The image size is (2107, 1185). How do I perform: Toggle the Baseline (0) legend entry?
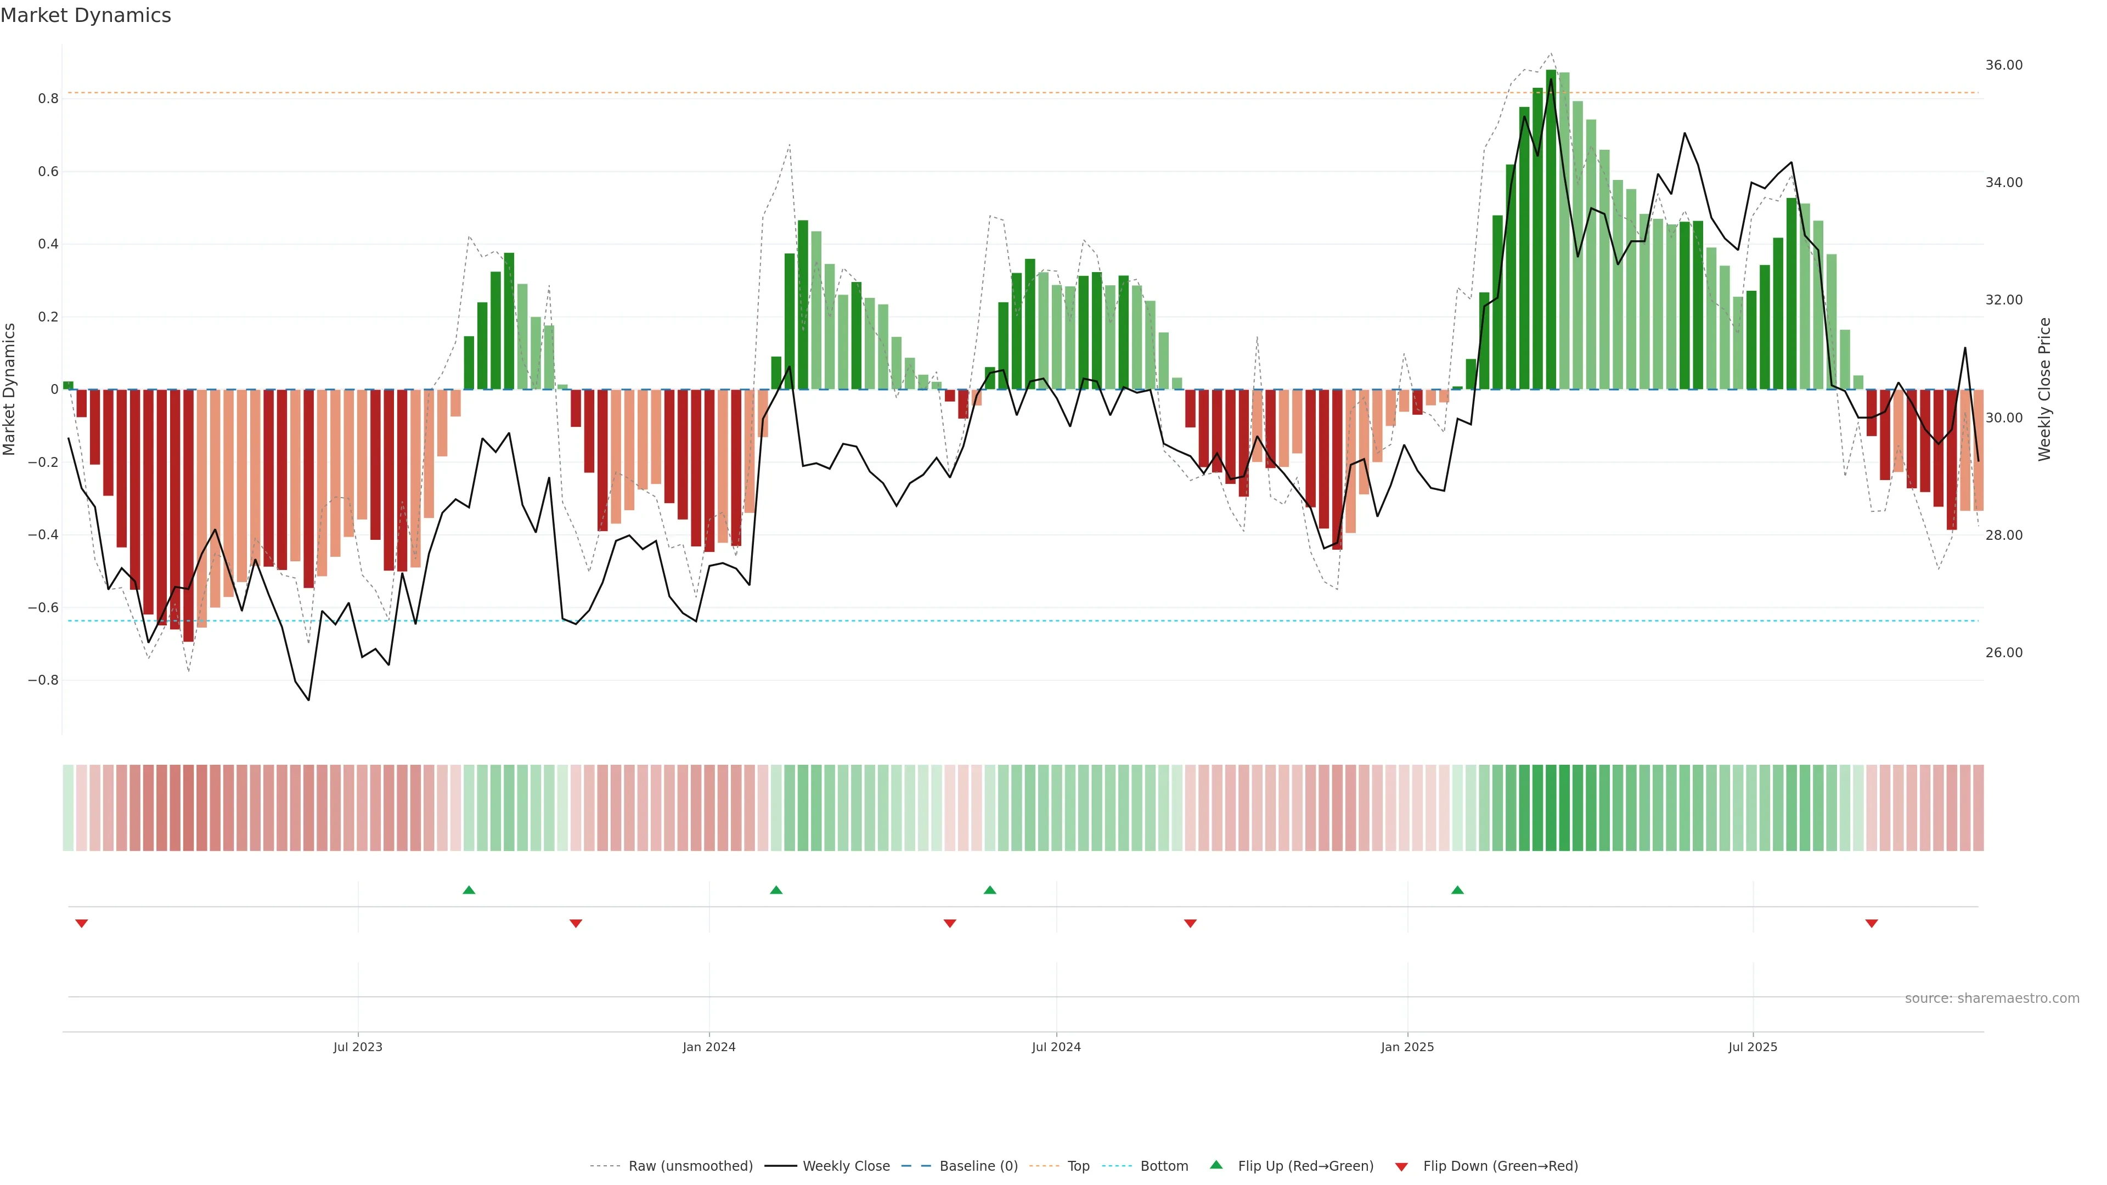pos(978,1166)
